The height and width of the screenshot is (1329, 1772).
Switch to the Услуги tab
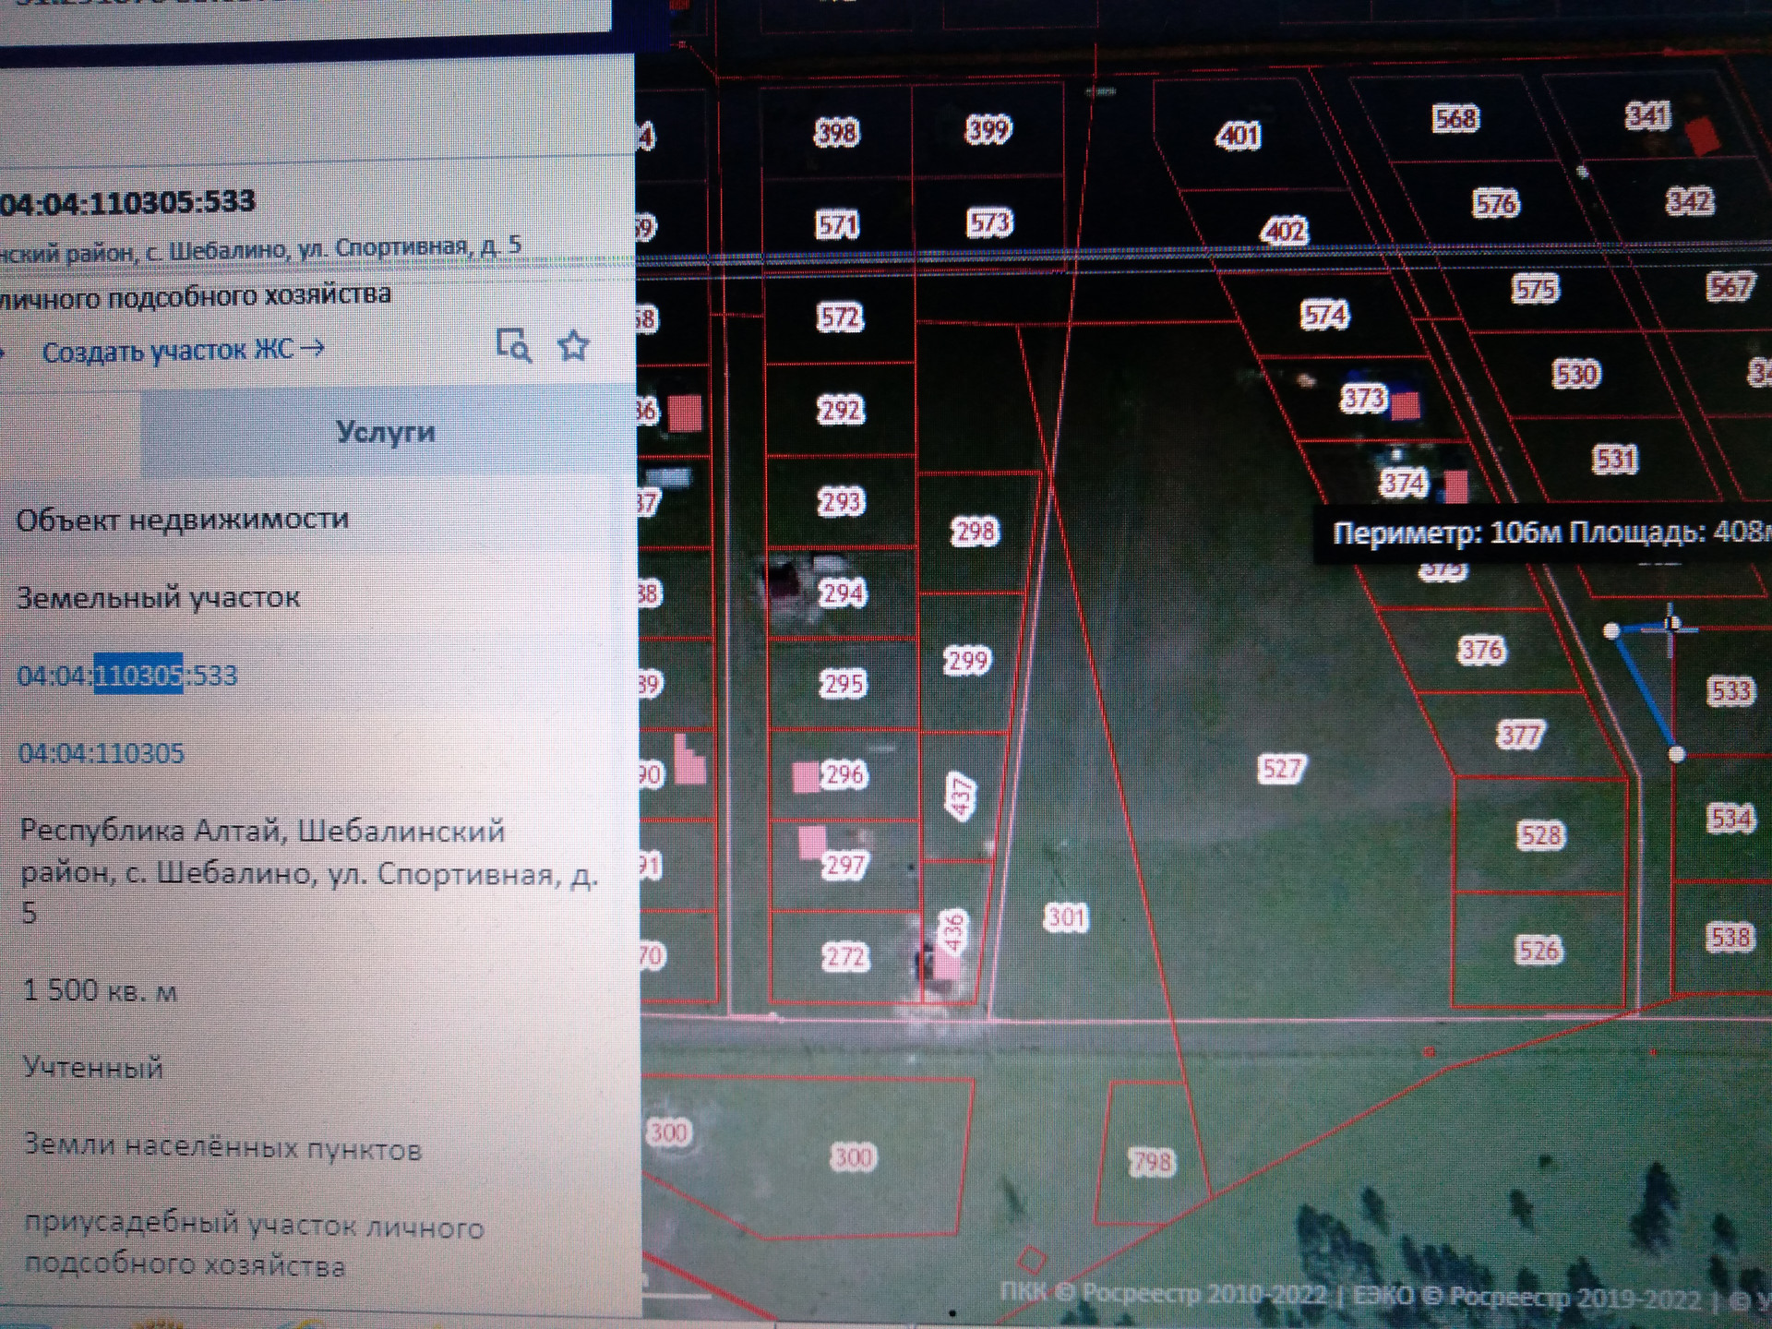tap(385, 432)
